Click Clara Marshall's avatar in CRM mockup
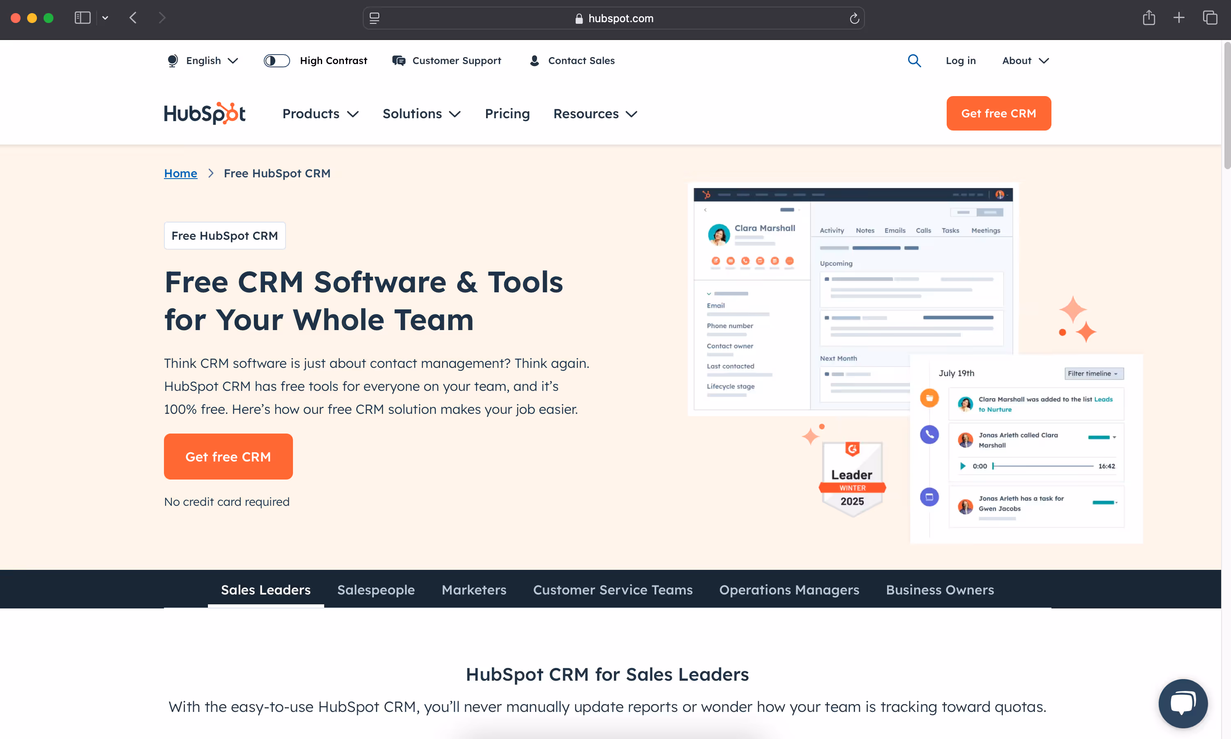 click(x=719, y=234)
